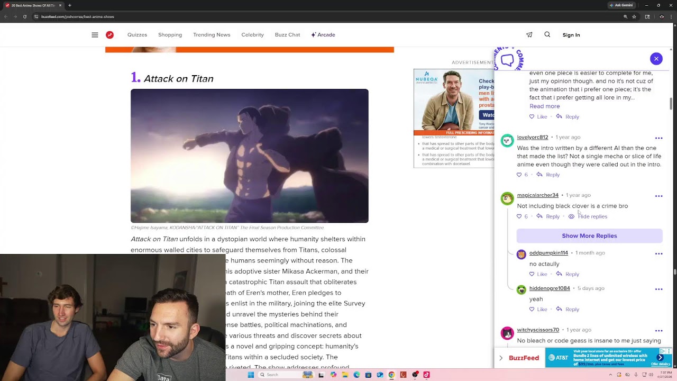This screenshot has width=677, height=381.
Task: Open Chrome from the taskbar
Action: (x=391, y=375)
